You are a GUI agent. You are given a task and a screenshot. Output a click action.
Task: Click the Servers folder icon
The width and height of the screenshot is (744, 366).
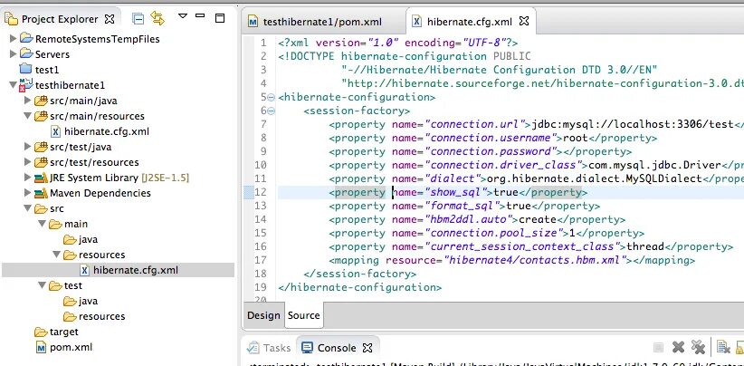pyautogui.click(x=26, y=54)
